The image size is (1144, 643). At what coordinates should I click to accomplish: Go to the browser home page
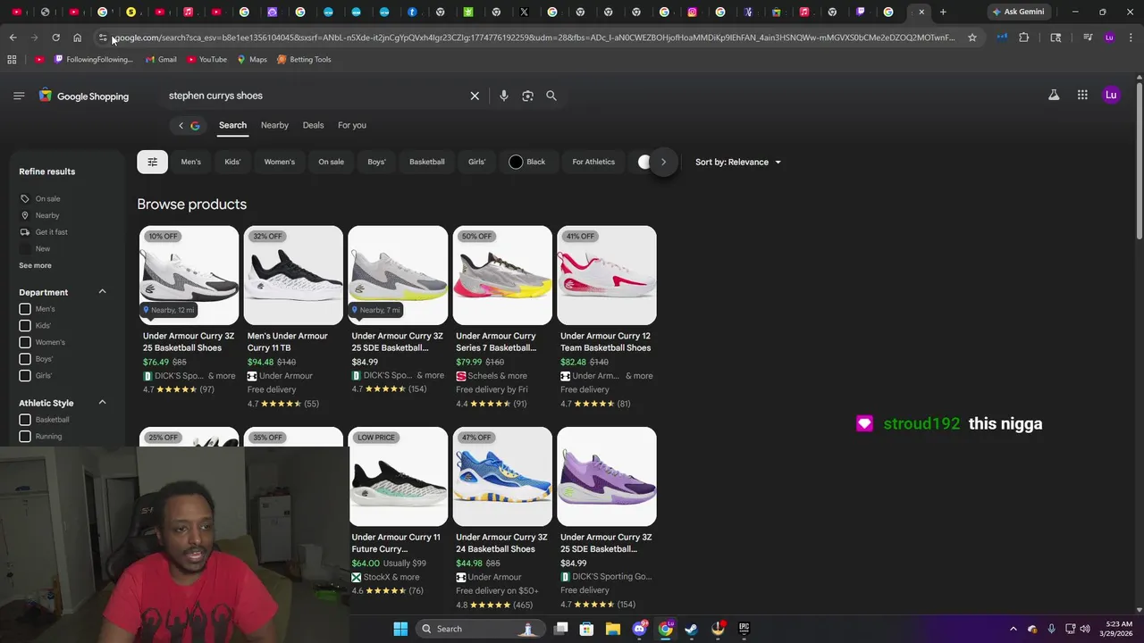(77, 38)
